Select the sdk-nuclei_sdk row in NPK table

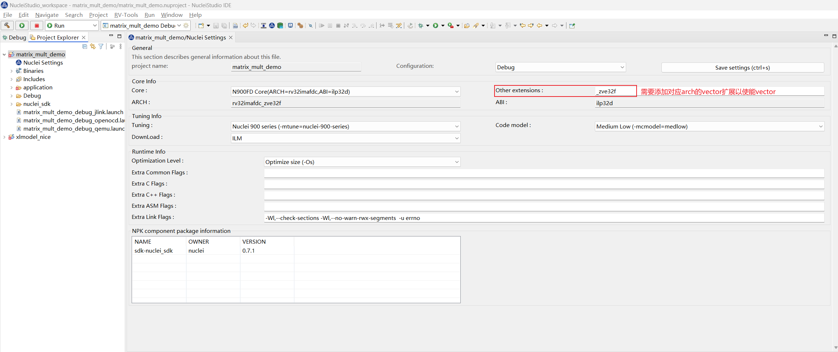point(296,250)
